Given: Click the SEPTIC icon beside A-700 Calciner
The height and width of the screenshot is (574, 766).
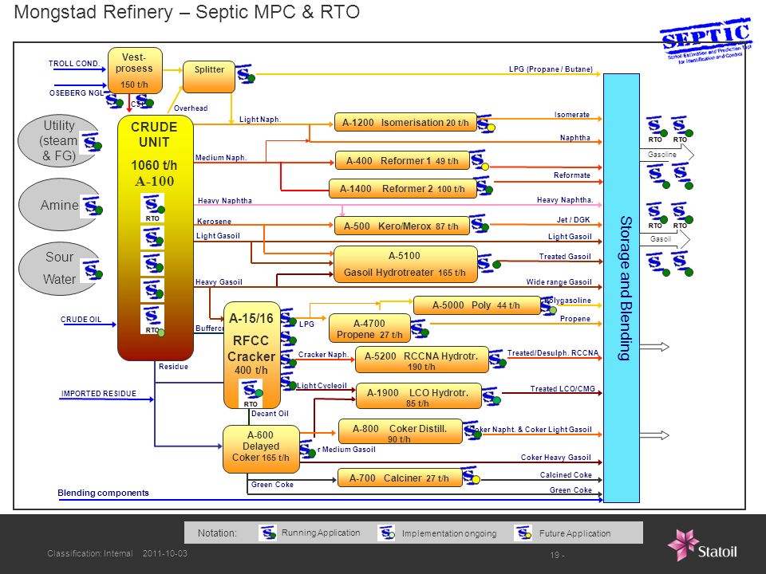Looking at the screenshot, I should pos(471,476).
